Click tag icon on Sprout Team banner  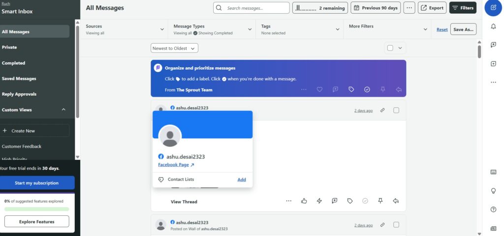[x=351, y=90]
